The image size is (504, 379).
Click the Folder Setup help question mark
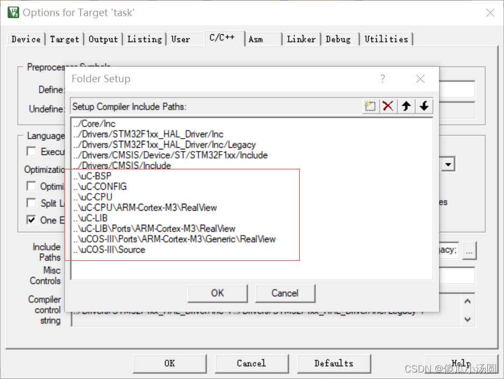click(x=383, y=79)
